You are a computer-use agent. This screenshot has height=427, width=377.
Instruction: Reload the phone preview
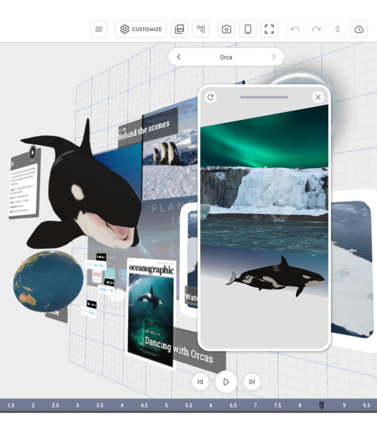coord(210,97)
